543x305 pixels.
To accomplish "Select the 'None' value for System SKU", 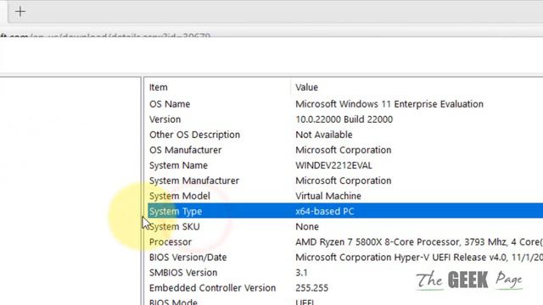I will (x=307, y=226).
